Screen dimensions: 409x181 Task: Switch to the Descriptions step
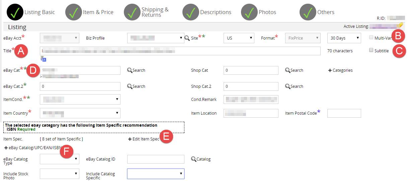point(216,12)
